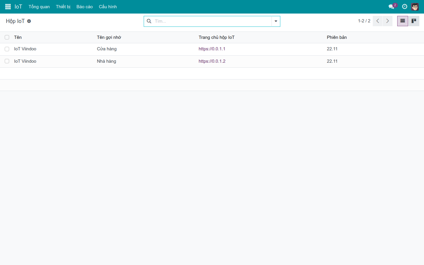Go to the previous page arrow

click(377, 21)
